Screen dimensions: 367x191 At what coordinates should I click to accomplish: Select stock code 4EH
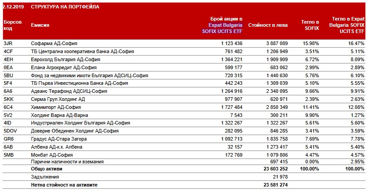click(8, 59)
